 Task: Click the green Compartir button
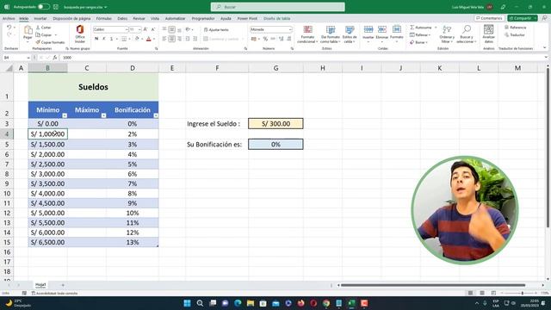(522, 18)
